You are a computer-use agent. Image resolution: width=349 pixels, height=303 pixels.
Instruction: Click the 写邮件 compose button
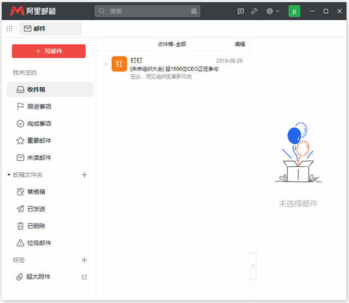coord(49,51)
